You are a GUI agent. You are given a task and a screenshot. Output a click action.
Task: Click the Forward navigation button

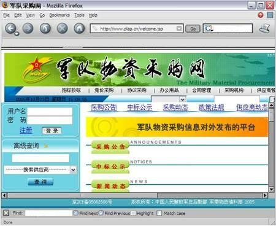tap(28, 28)
